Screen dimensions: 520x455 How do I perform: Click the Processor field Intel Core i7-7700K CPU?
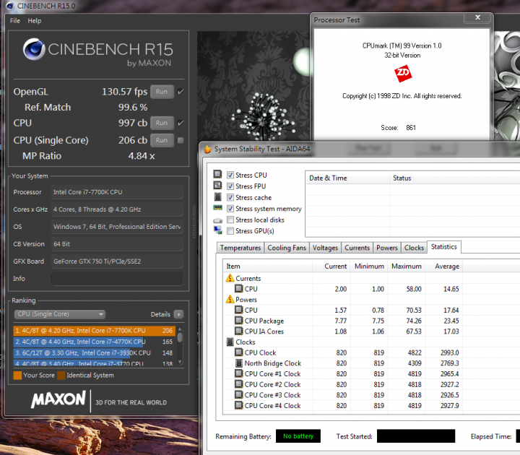coord(117,192)
